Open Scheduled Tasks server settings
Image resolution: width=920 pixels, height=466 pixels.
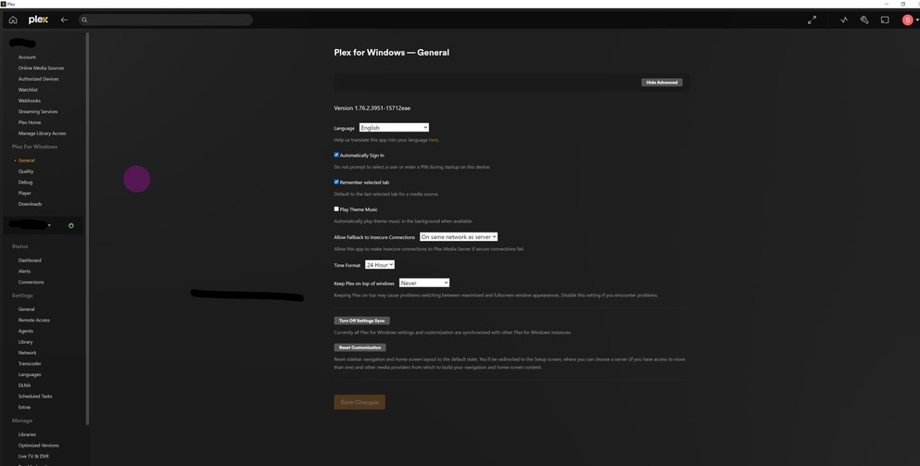coord(35,397)
